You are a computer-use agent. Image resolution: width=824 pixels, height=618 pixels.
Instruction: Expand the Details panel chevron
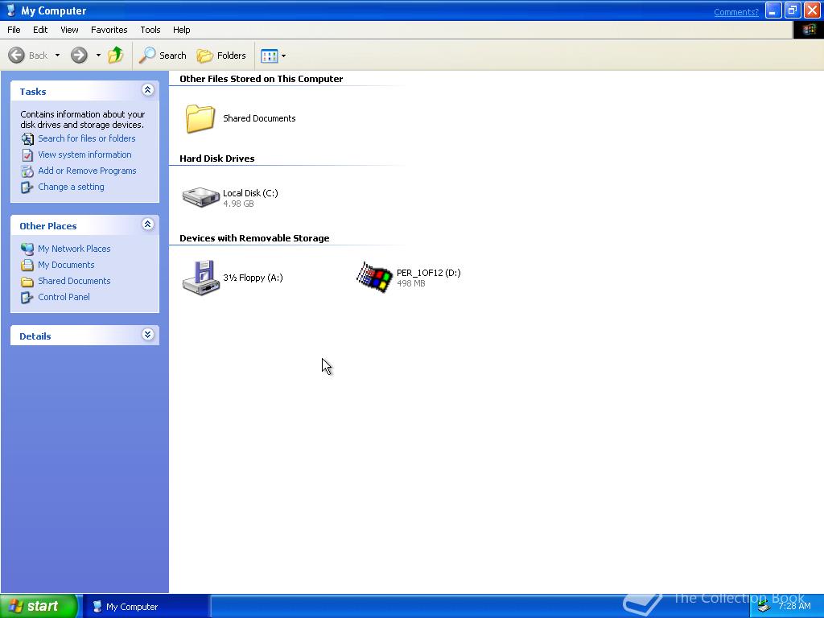click(148, 335)
